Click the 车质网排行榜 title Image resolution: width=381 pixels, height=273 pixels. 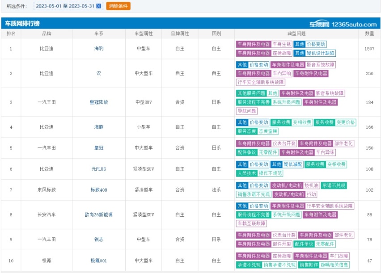click(22, 24)
